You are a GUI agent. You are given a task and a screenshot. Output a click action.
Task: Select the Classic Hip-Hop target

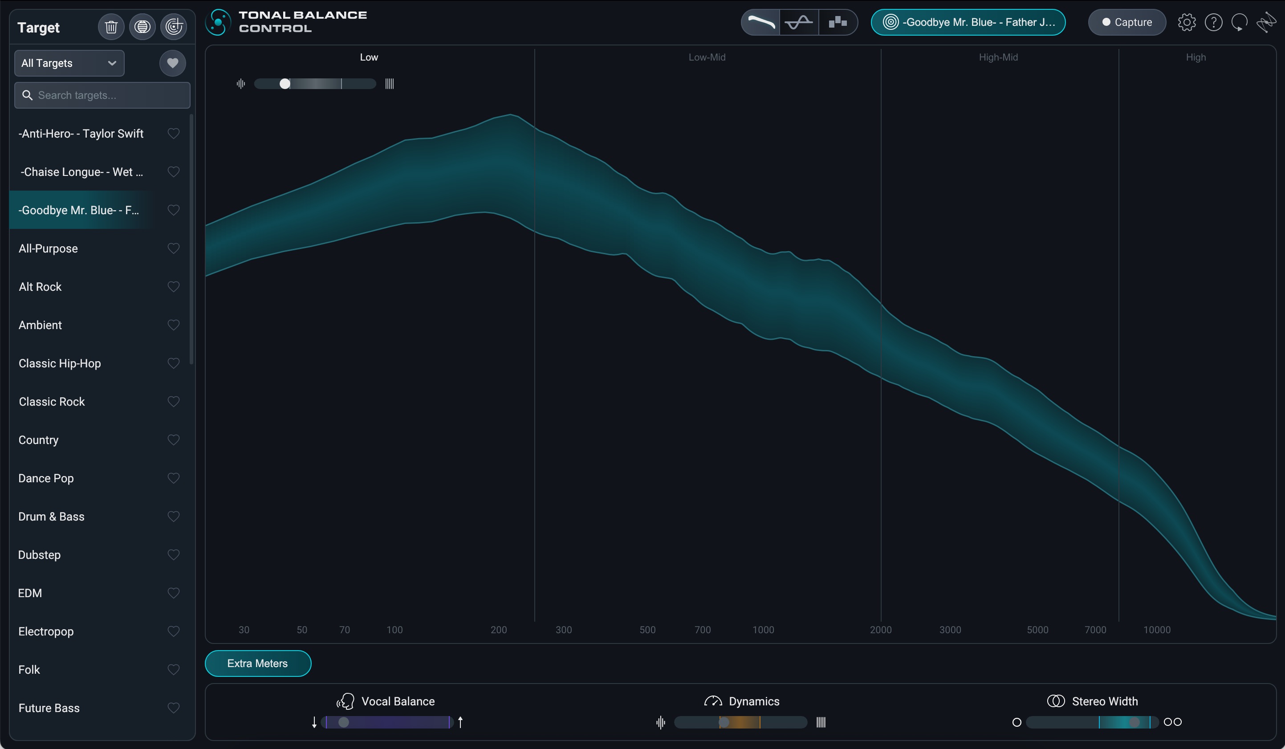point(60,363)
